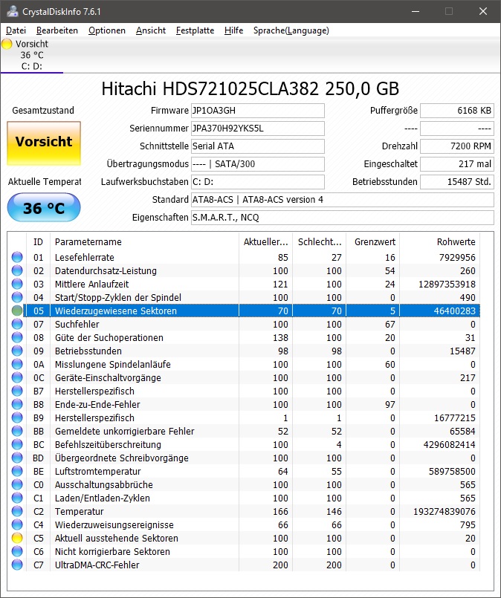
Task: Click status icon for C7 UltraDMA-CRC-Fehler
Action: click(x=17, y=565)
